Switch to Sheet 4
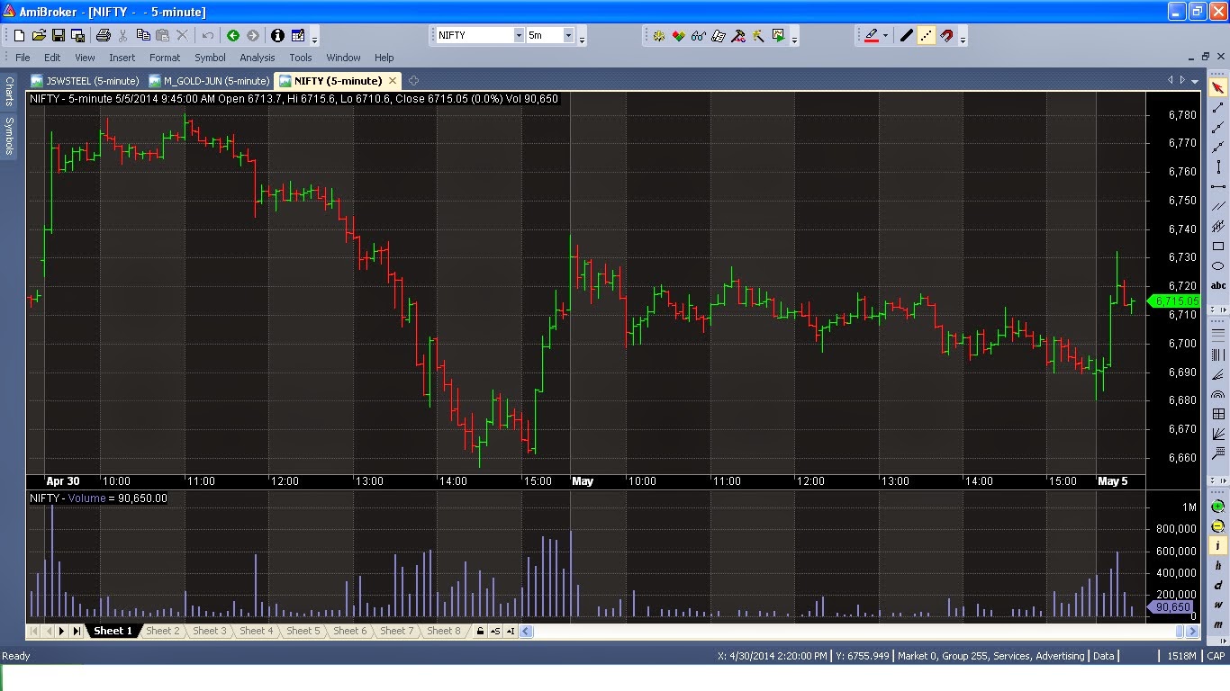The width and height of the screenshot is (1230, 691). (256, 631)
